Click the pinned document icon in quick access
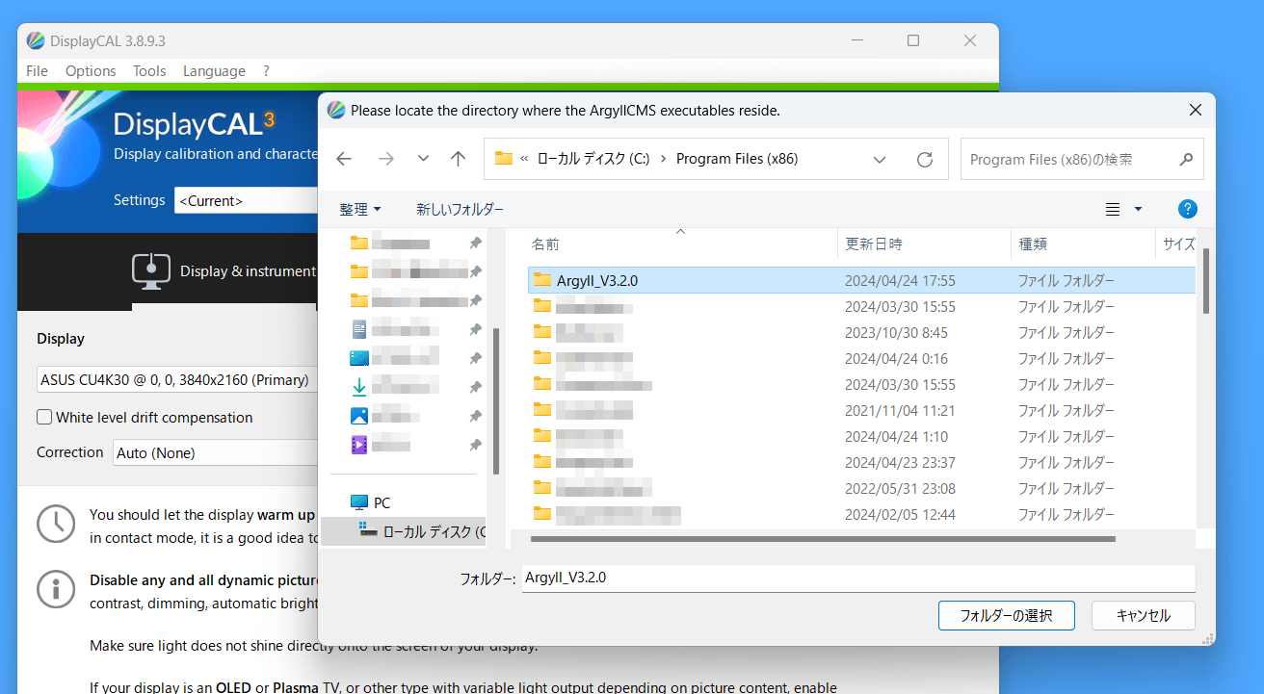 (359, 329)
